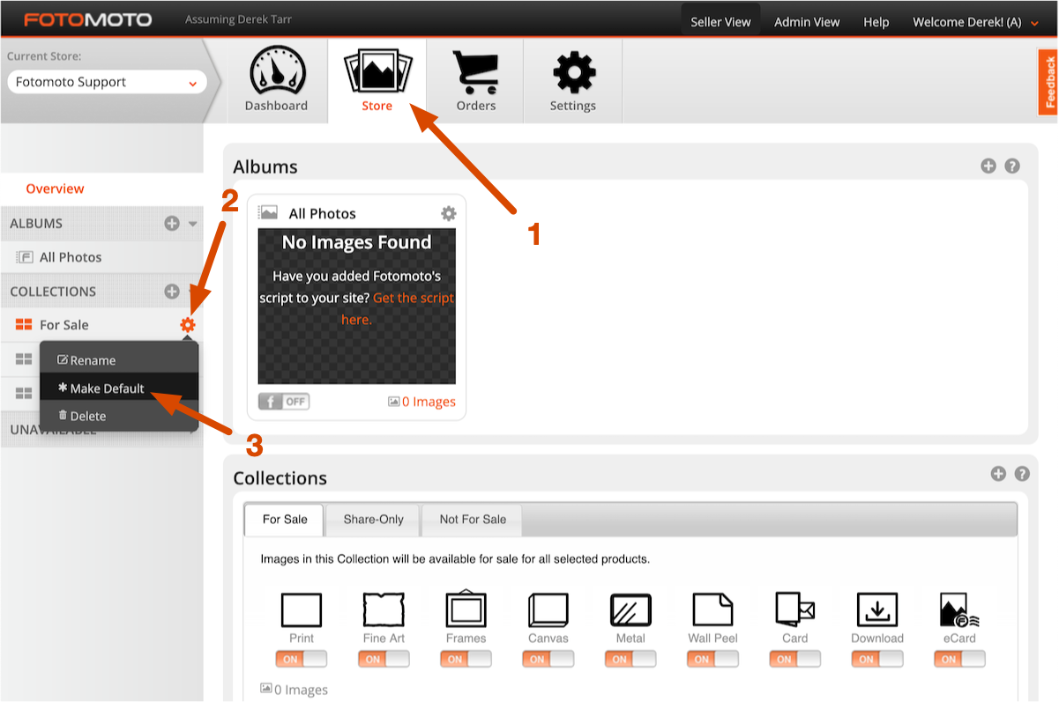The image size is (1059, 702).
Task: Click the plus icon in Albums panel header
Action: pos(988,166)
